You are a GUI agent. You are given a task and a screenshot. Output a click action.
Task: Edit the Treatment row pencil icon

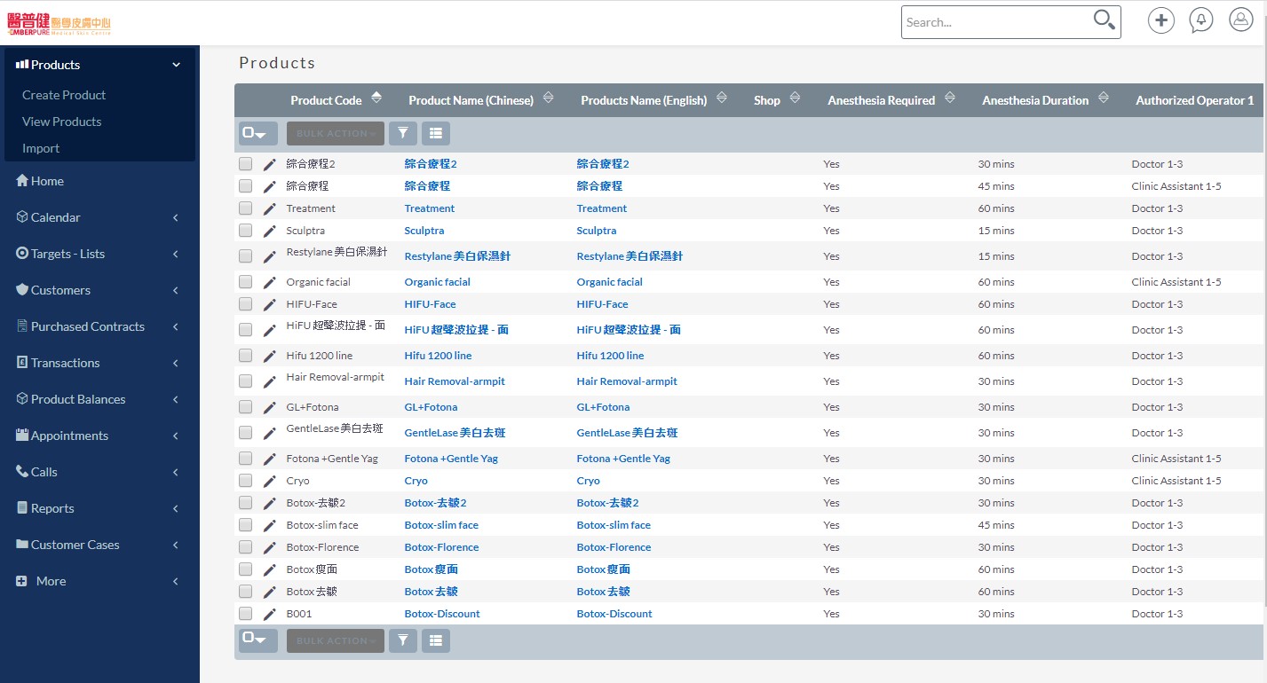click(270, 208)
